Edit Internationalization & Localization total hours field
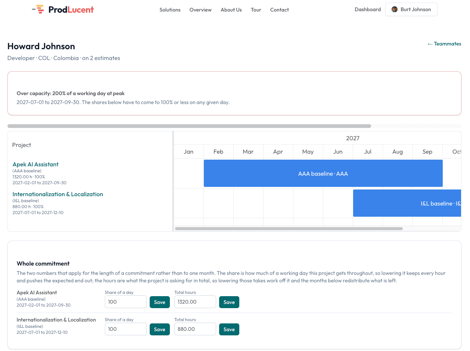The height and width of the screenshot is (351, 470). pos(195,329)
